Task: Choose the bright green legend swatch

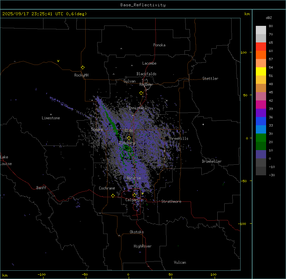Action: pyautogui.click(x=261, y=138)
